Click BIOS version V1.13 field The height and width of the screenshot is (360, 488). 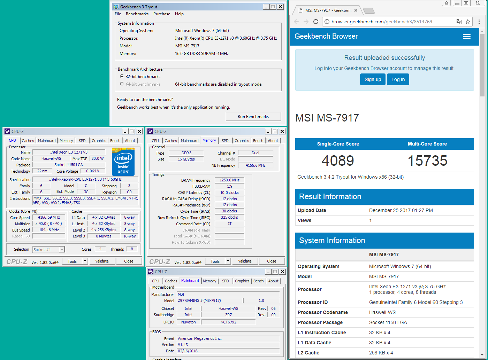click(x=228, y=345)
